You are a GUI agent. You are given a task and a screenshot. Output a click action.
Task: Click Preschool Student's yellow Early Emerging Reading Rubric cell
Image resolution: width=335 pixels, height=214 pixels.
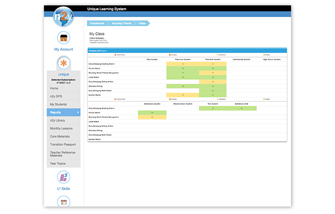tap(183, 64)
